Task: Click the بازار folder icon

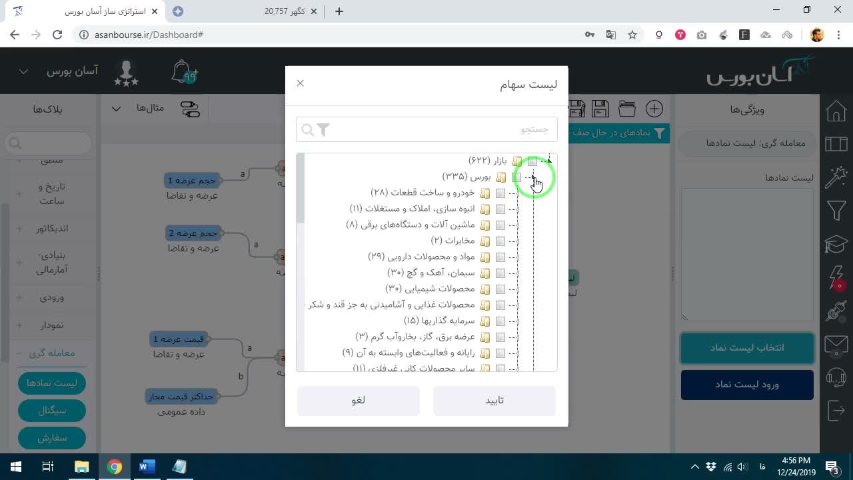Action: pos(517,161)
